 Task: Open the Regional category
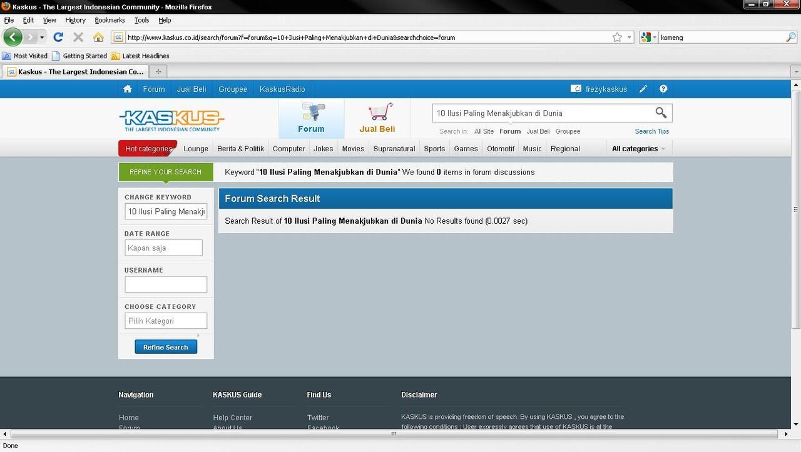click(565, 149)
